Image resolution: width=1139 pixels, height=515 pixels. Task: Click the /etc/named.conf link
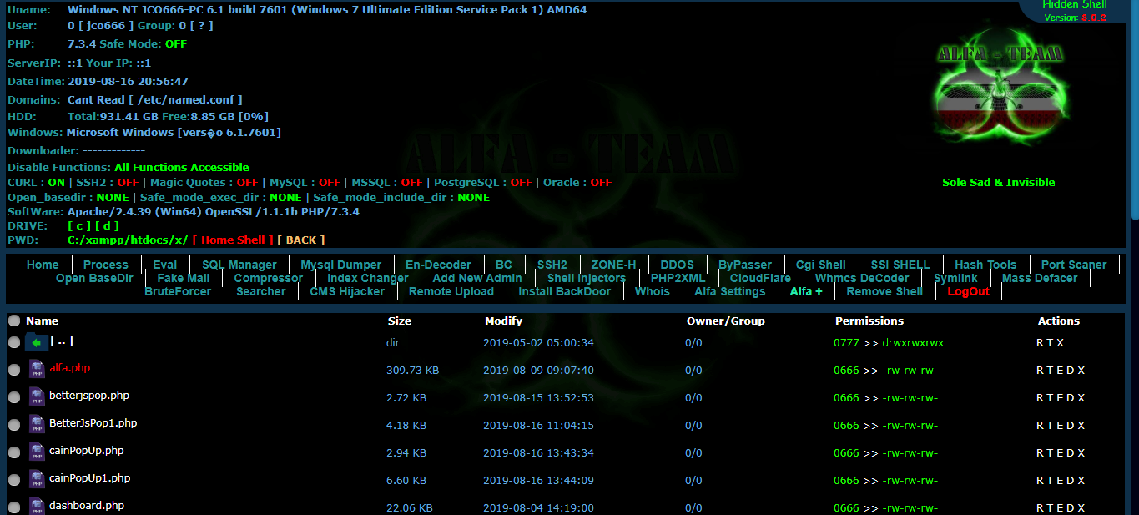[x=185, y=99]
